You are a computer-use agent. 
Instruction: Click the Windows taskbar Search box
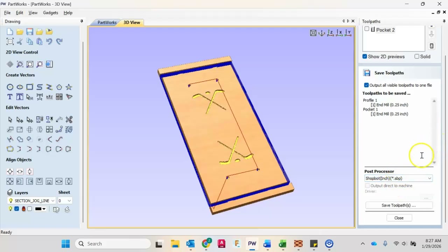[x=113, y=244]
